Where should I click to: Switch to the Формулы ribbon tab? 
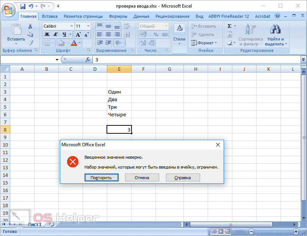(117, 16)
